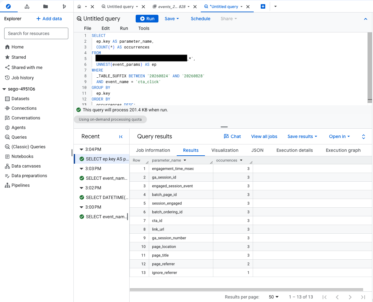Switch to the events_2... 828 tab

click(x=169, y=7)
